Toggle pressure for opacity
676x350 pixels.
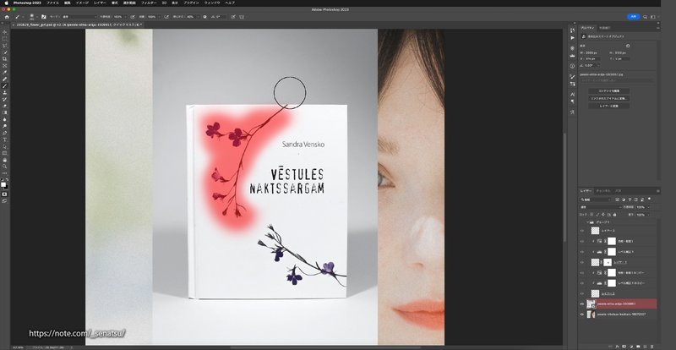click(x=132, y=17)
